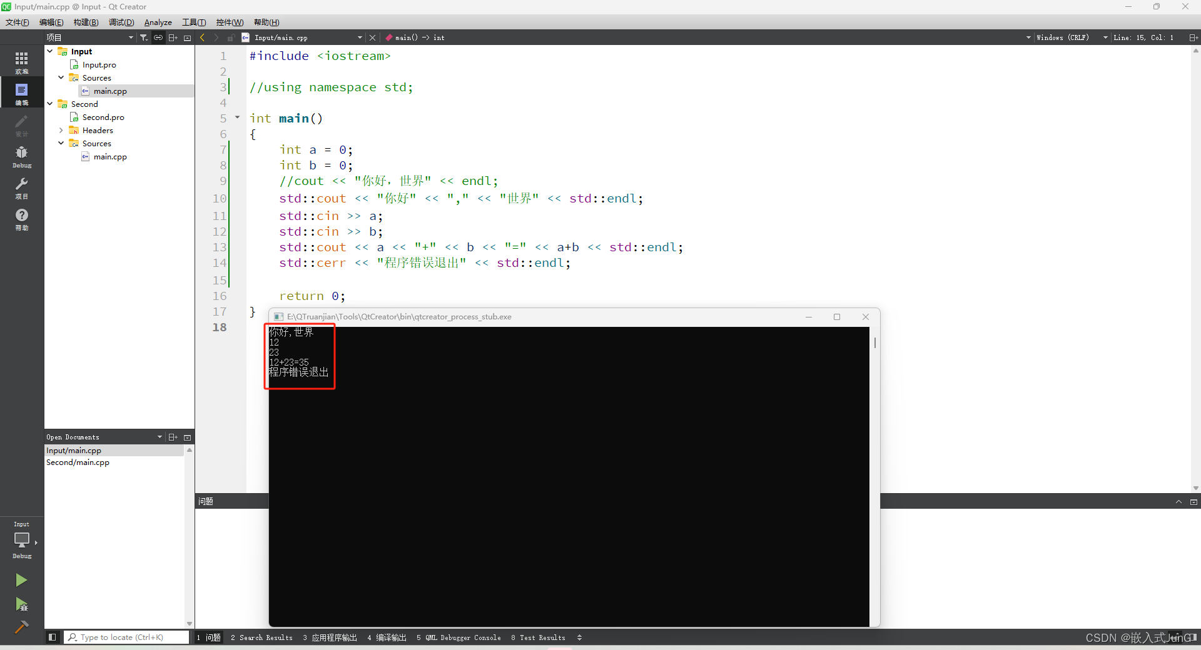This screenshot has width=1201, height=650.
Task: Go back in editor navigation history
Action: click(x=203, y=37)
